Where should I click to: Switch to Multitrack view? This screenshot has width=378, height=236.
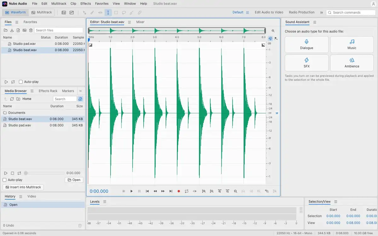[42, 13]
